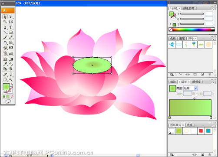Select the Line Segment tool
This screenshot has height=157, width=218.
coord(5,32)
